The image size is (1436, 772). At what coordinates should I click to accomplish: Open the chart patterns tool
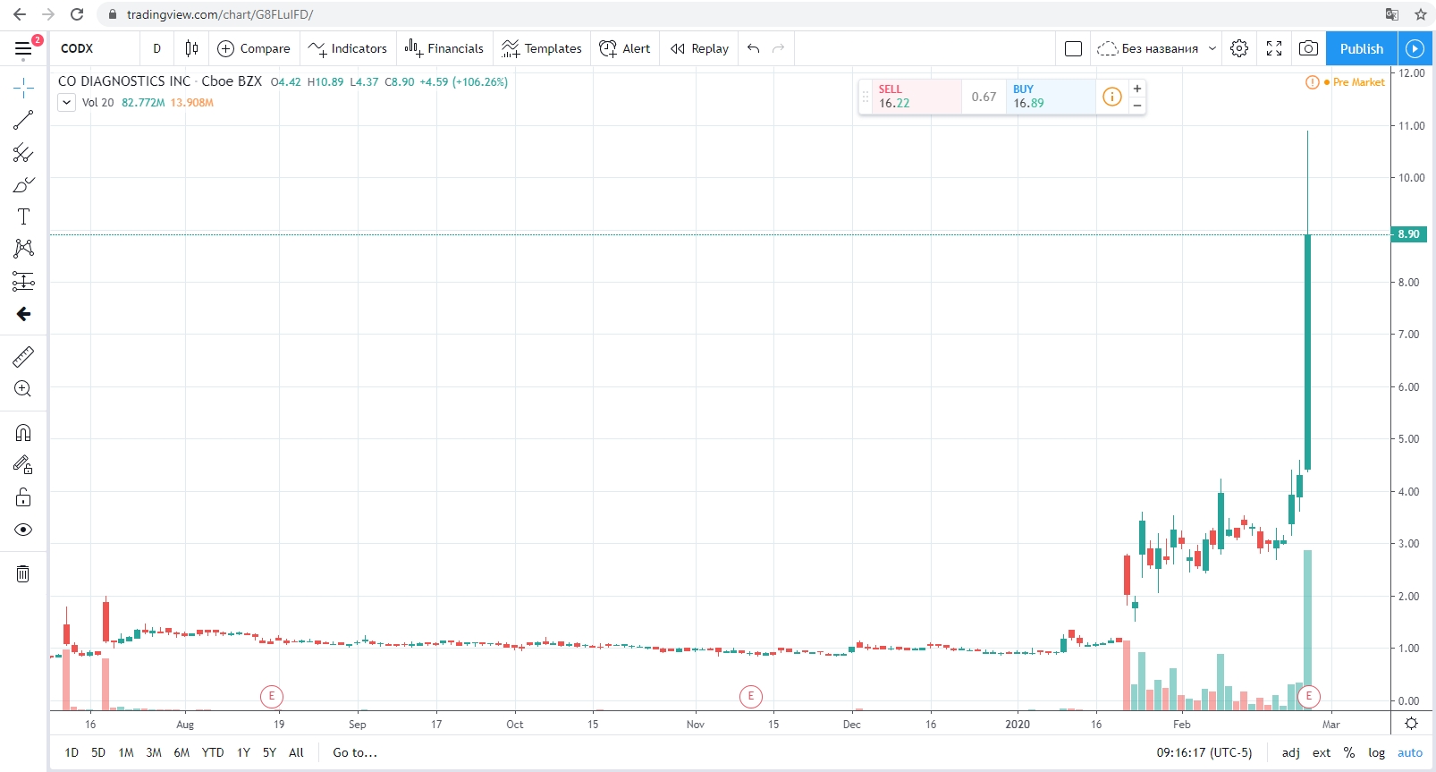[x=23, y=249]
